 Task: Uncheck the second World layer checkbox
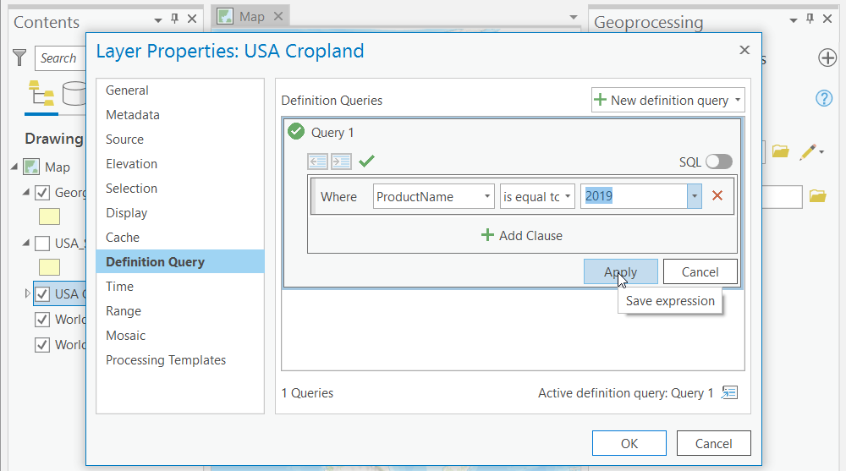click(42, 345)
